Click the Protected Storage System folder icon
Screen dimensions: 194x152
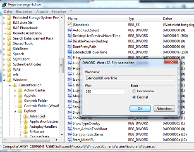[x=9, y=18]
